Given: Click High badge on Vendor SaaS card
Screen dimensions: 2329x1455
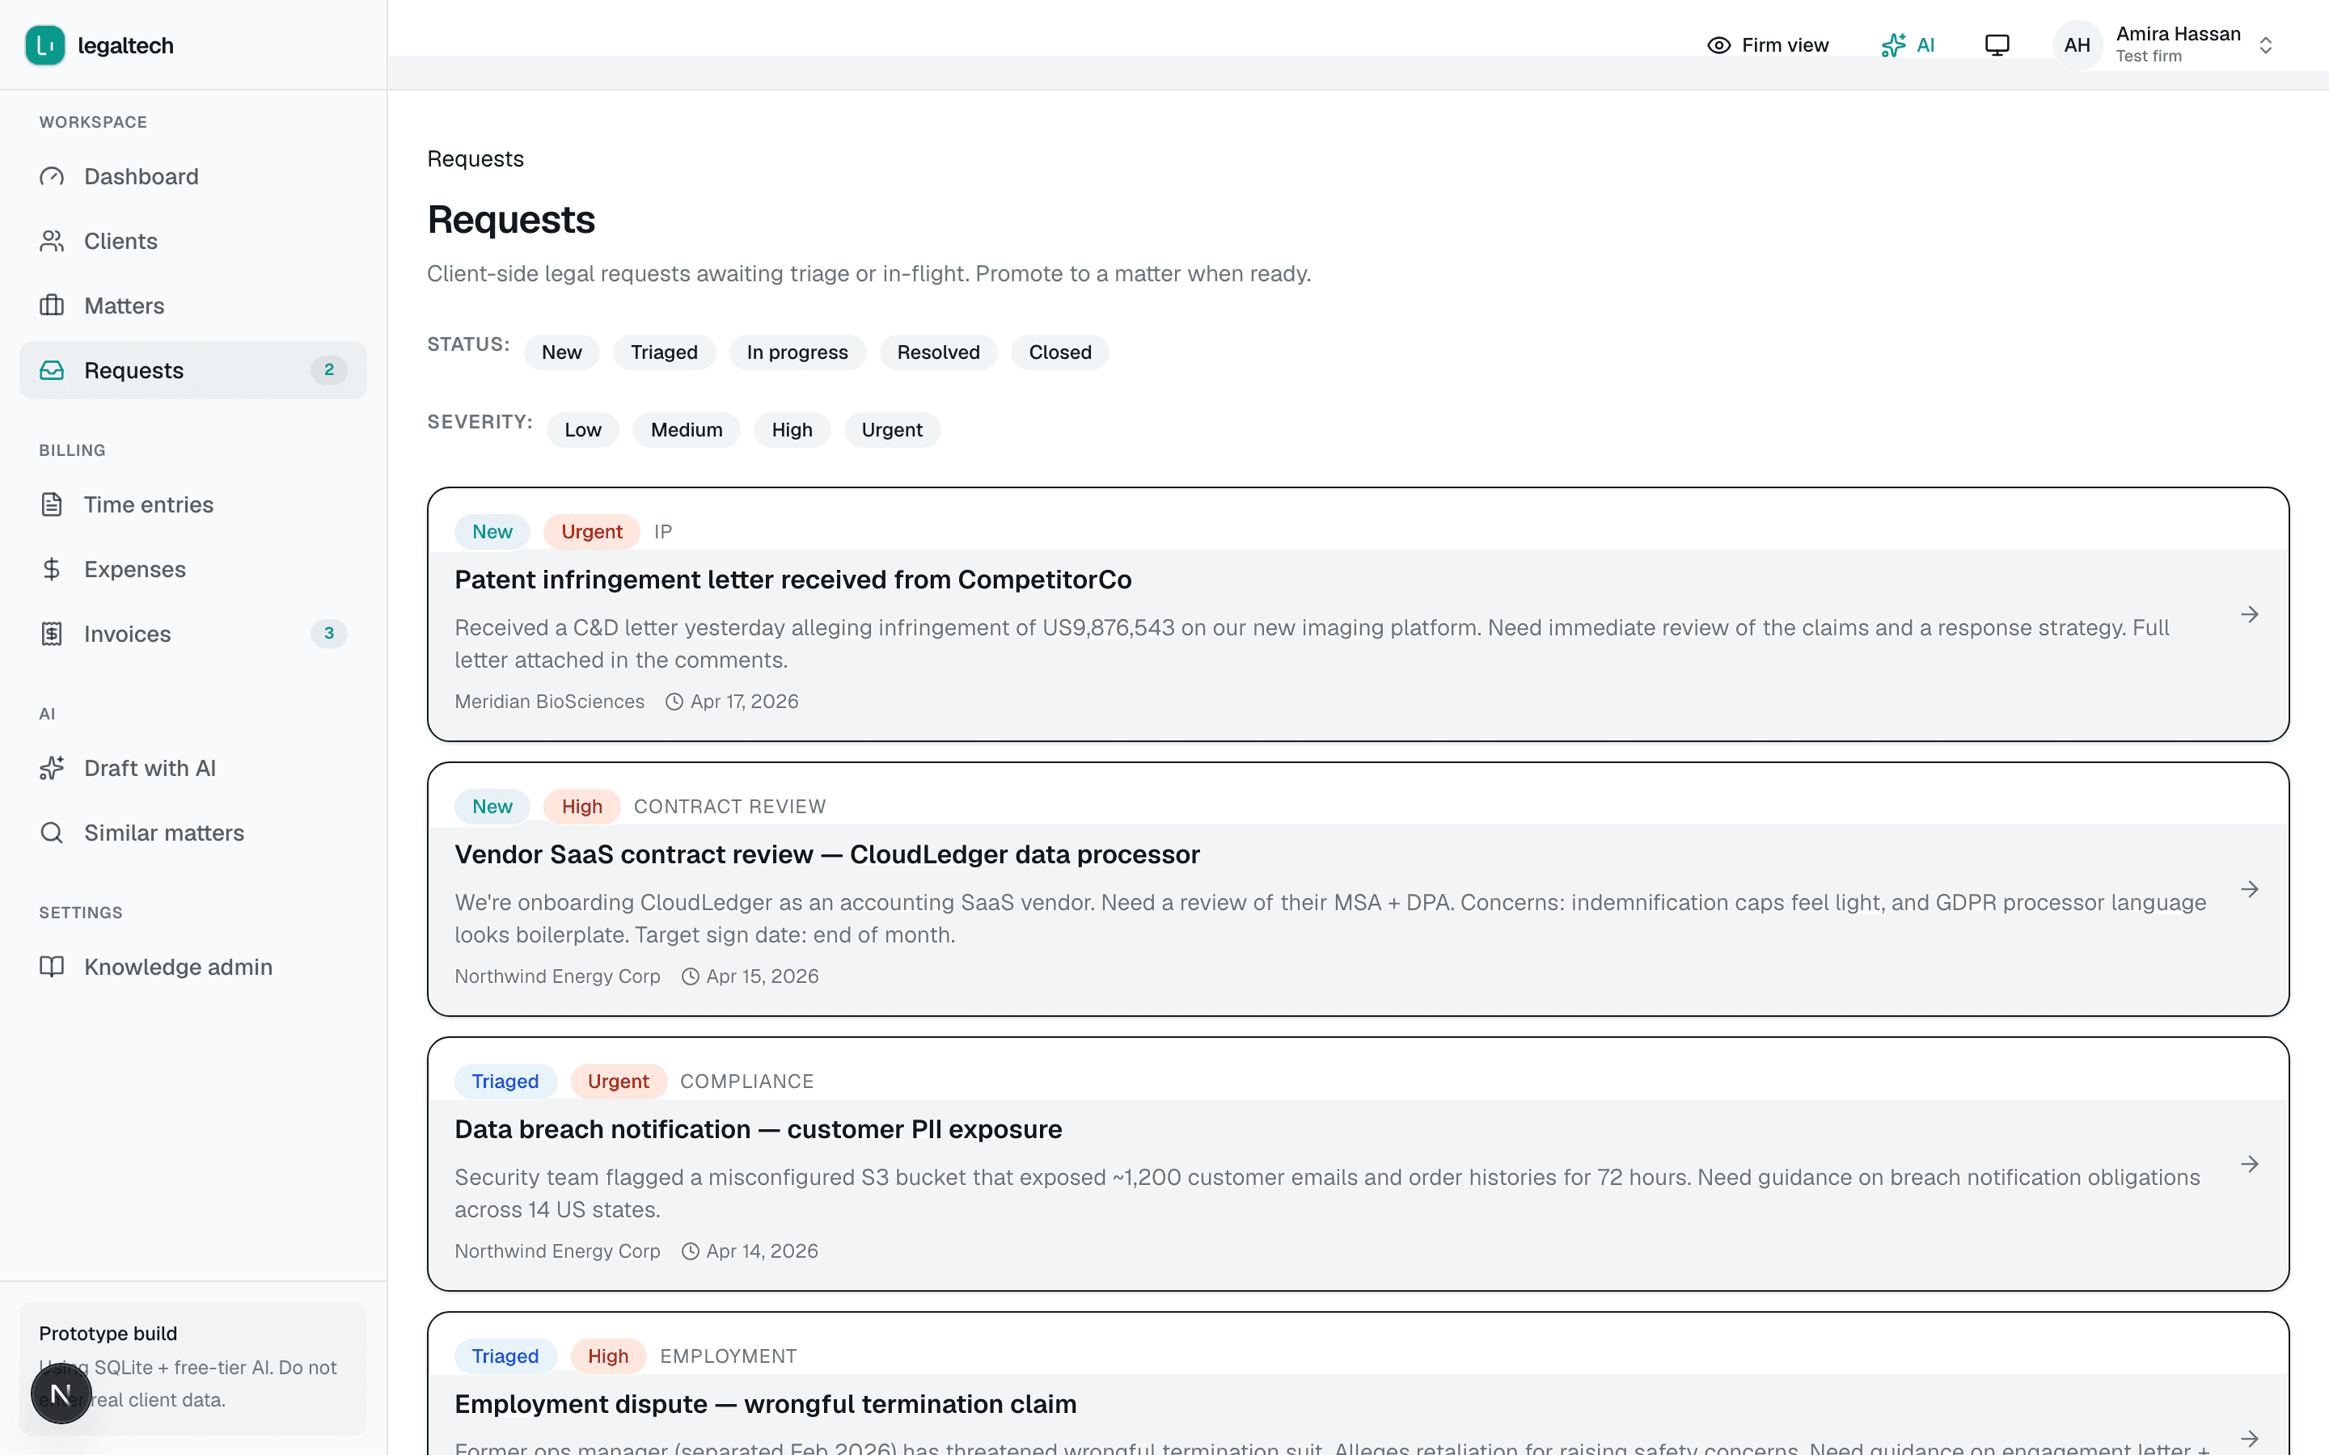Looking at the screenshot, I should (x=582, y=807).
